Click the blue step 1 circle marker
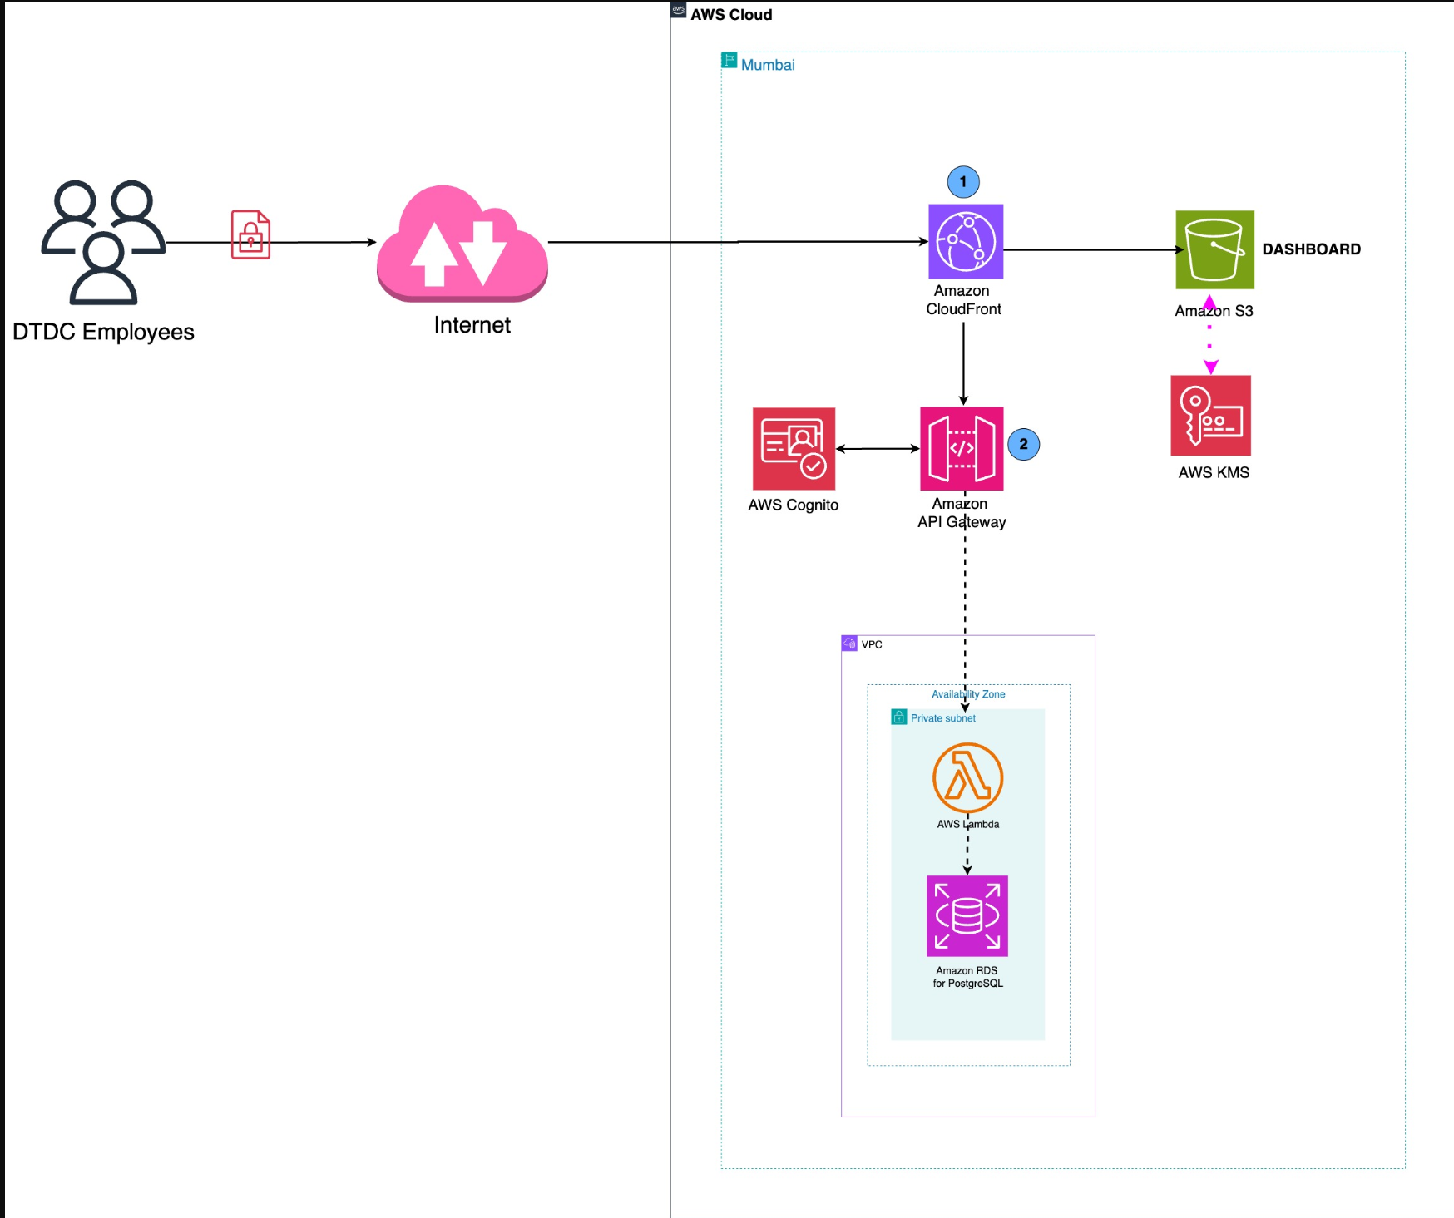The image size is (1454, 1218). 963,182
